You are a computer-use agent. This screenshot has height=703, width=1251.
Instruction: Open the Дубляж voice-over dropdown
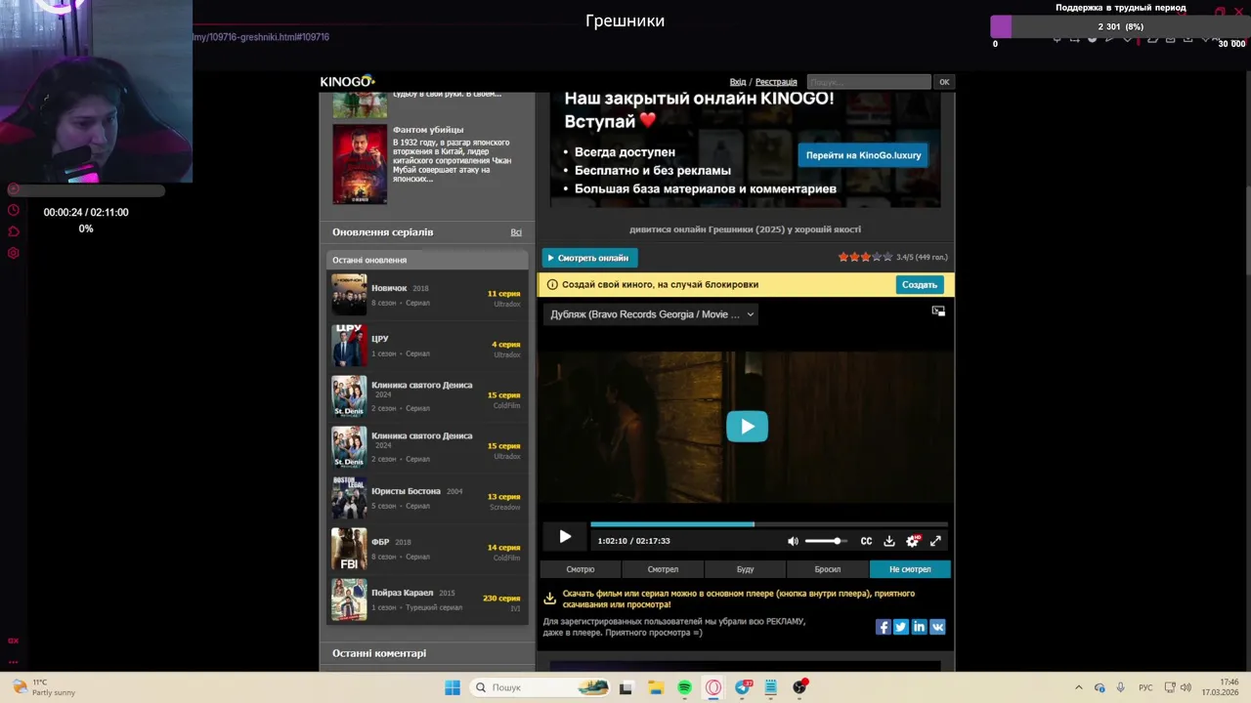point(651,314)
